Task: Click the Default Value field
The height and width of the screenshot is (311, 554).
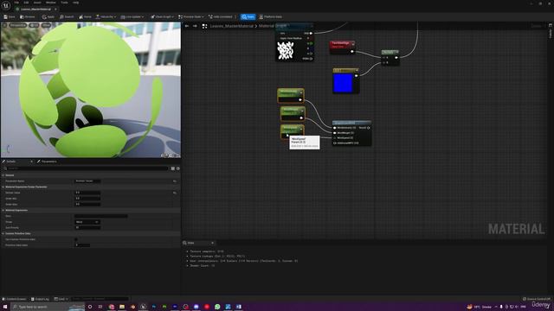Action: click(87, 193)
